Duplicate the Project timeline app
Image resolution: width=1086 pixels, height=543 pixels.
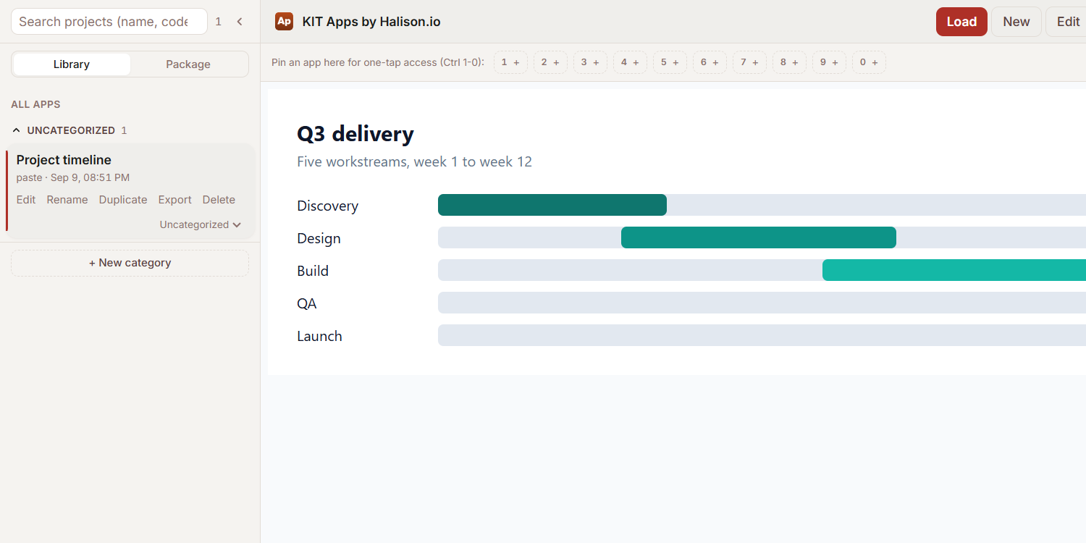pos(123,200)
